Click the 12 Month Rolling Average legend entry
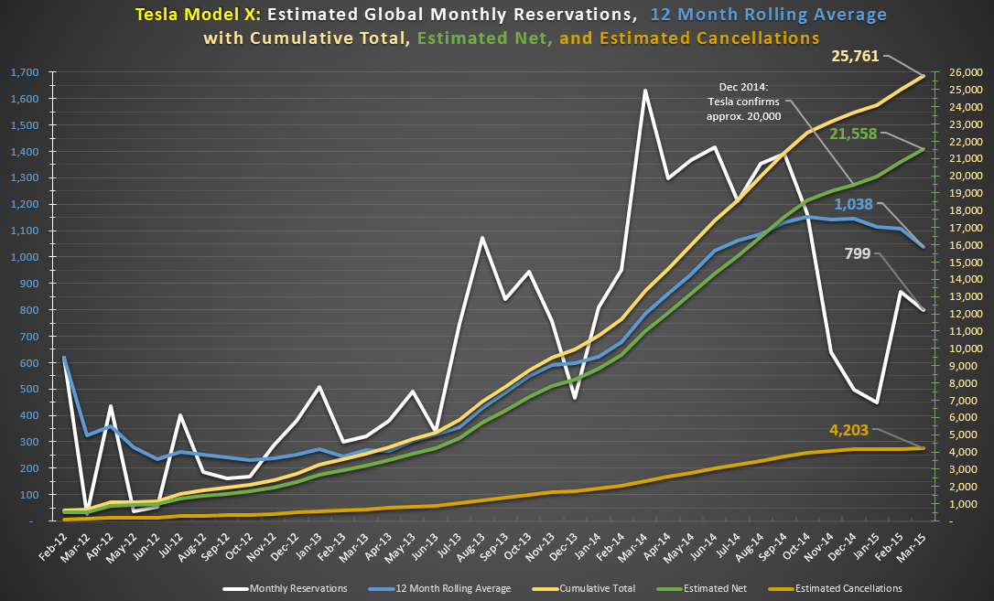The height and width of the screenshot is (601, 994). (x=440, y=588)
